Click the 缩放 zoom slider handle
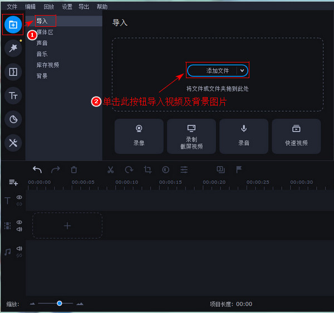Image resolution: width=334 pixels, height=313 pixels. click(60, 303)
